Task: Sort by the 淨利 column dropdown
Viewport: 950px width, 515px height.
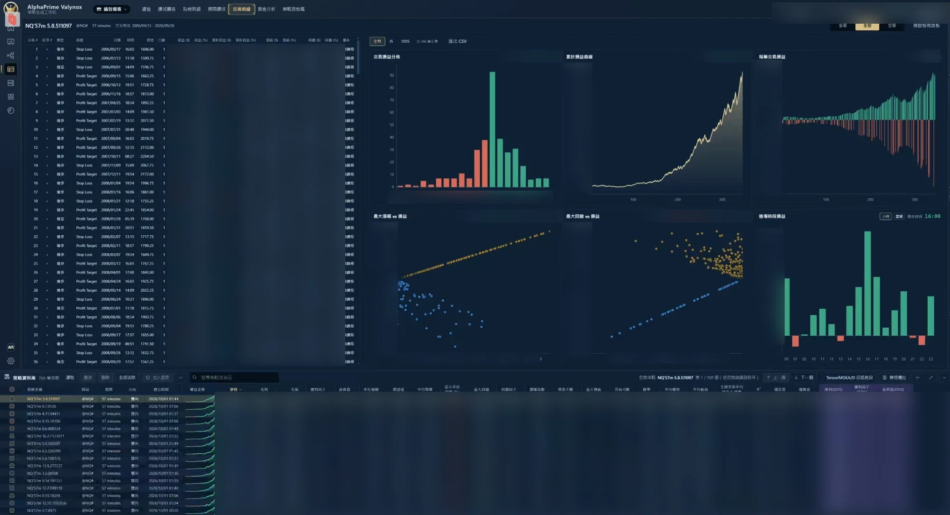Action: point(236,389)
